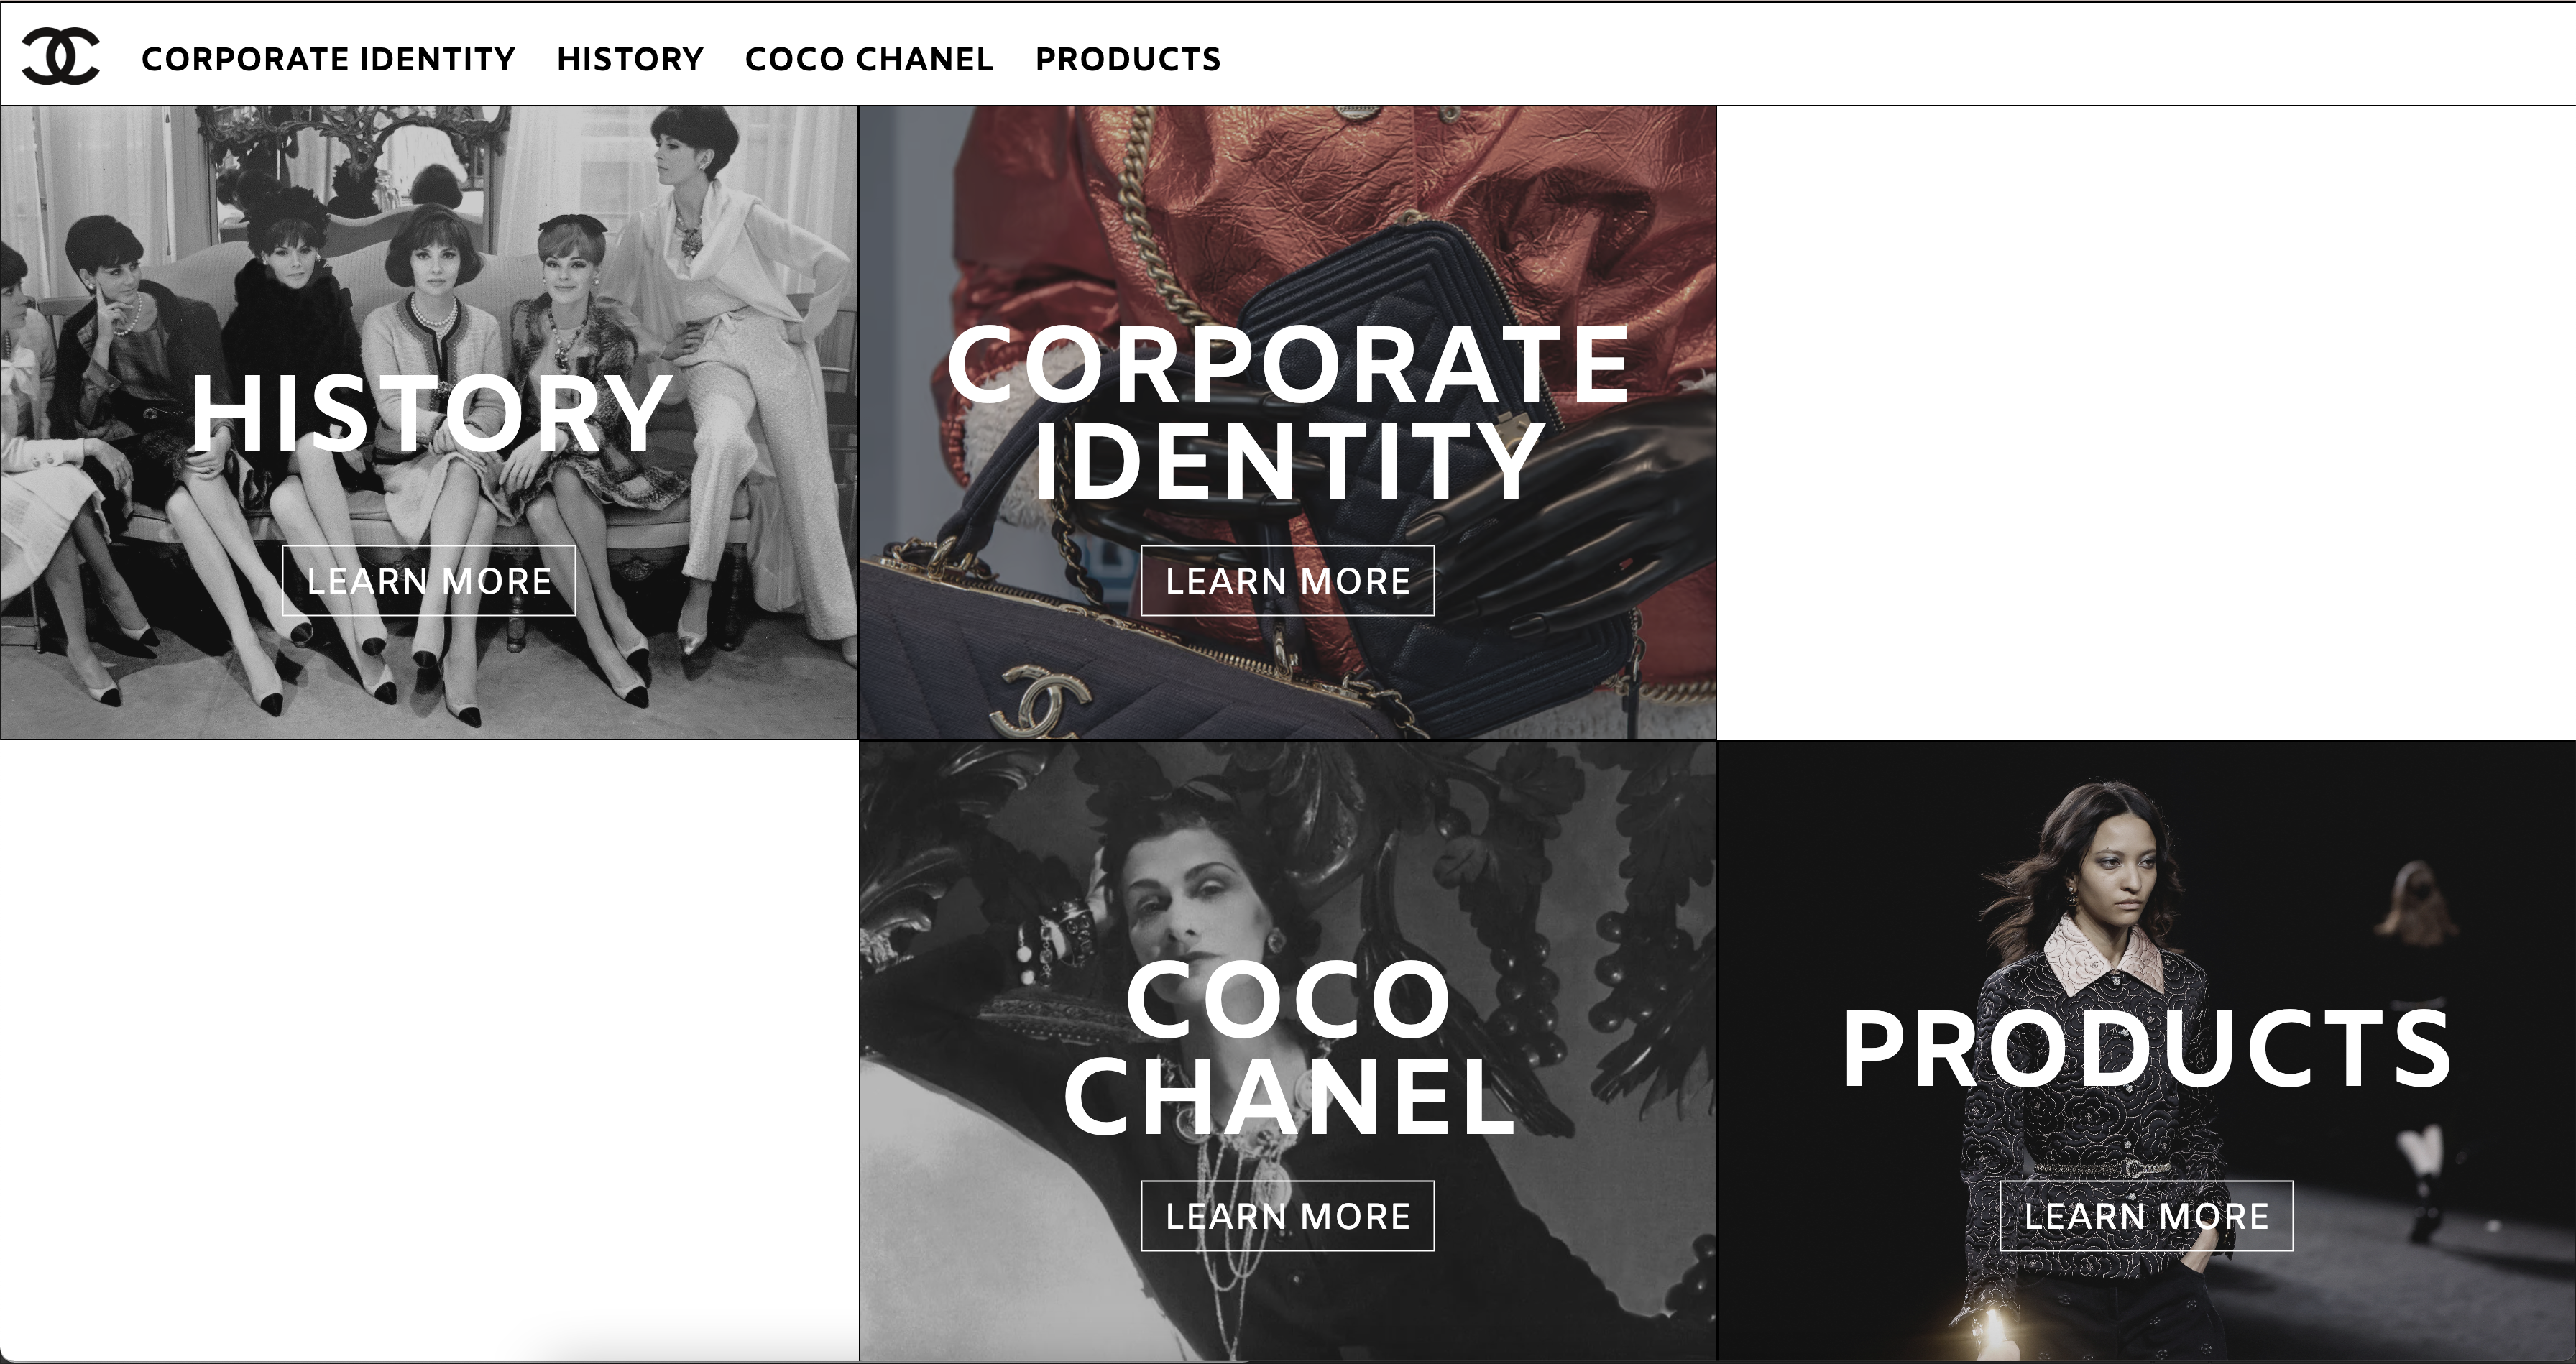Screen dimensions: 2576x1364
Task: Click Learn More on the Products tile
Action: (x=2146, y=1216)
